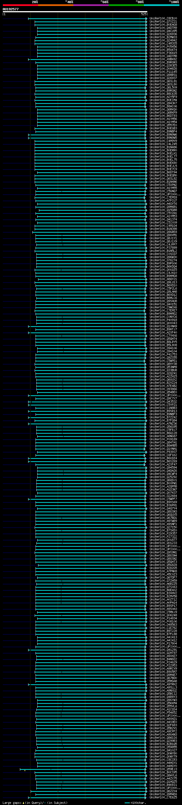The image size is (182, 805).
Task: Open hit UniRef100_C8CBJ0
Action: tap(163, 19)
